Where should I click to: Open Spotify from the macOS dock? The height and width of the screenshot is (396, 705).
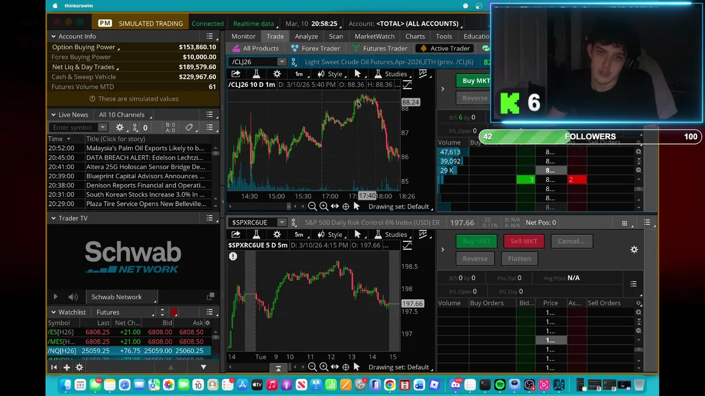[500, 385]
